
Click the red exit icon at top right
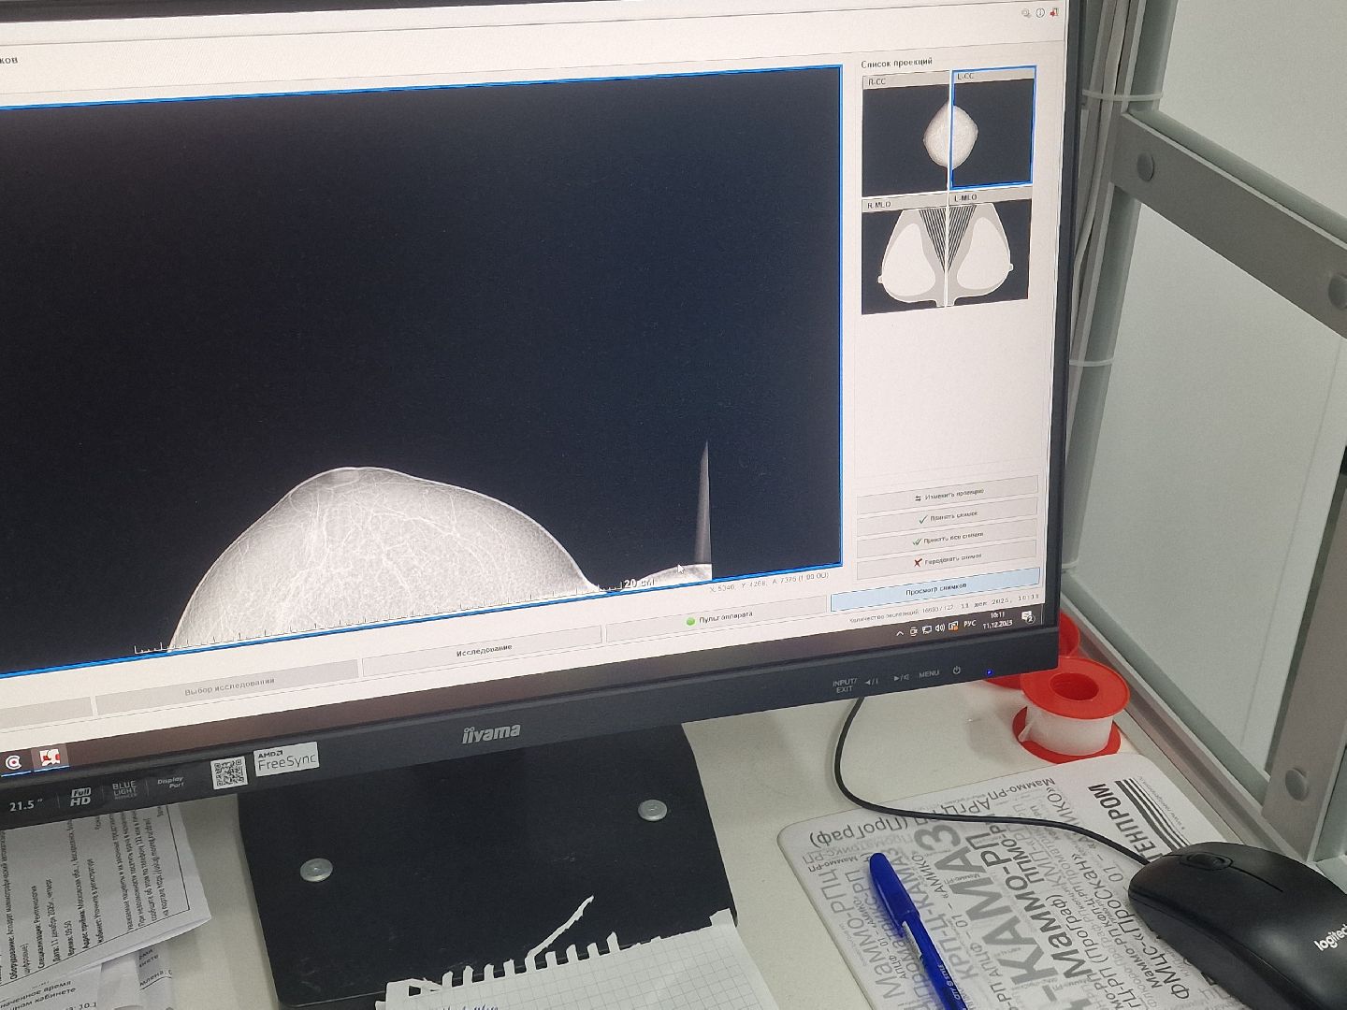(1053, 13)
